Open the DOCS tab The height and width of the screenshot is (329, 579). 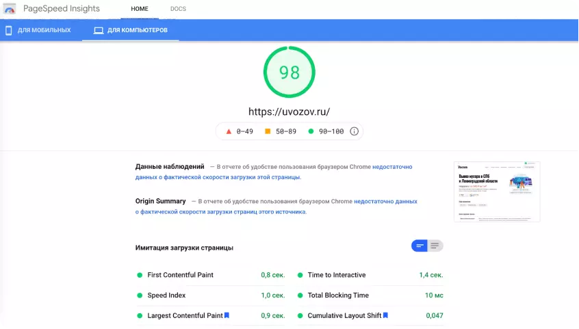pos(178,9)
